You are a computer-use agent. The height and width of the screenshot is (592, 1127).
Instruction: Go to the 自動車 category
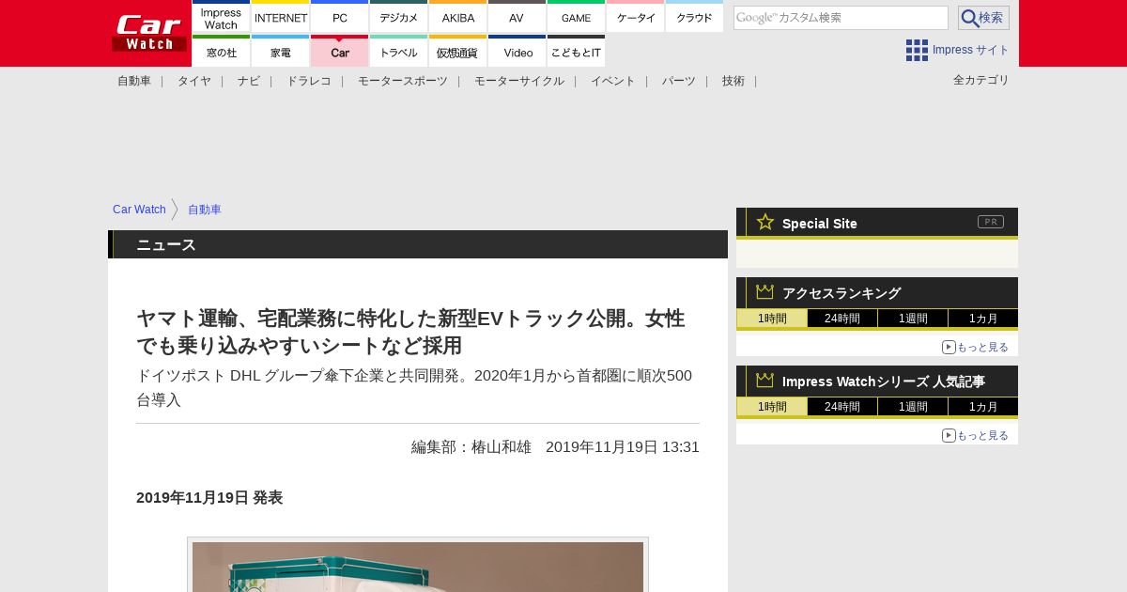coord(134,81)
